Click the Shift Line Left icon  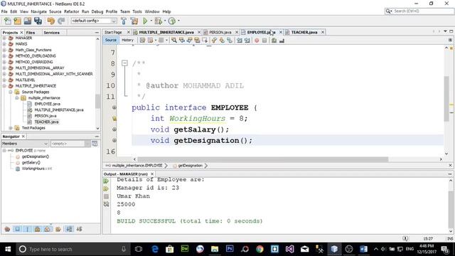[240, 41]
